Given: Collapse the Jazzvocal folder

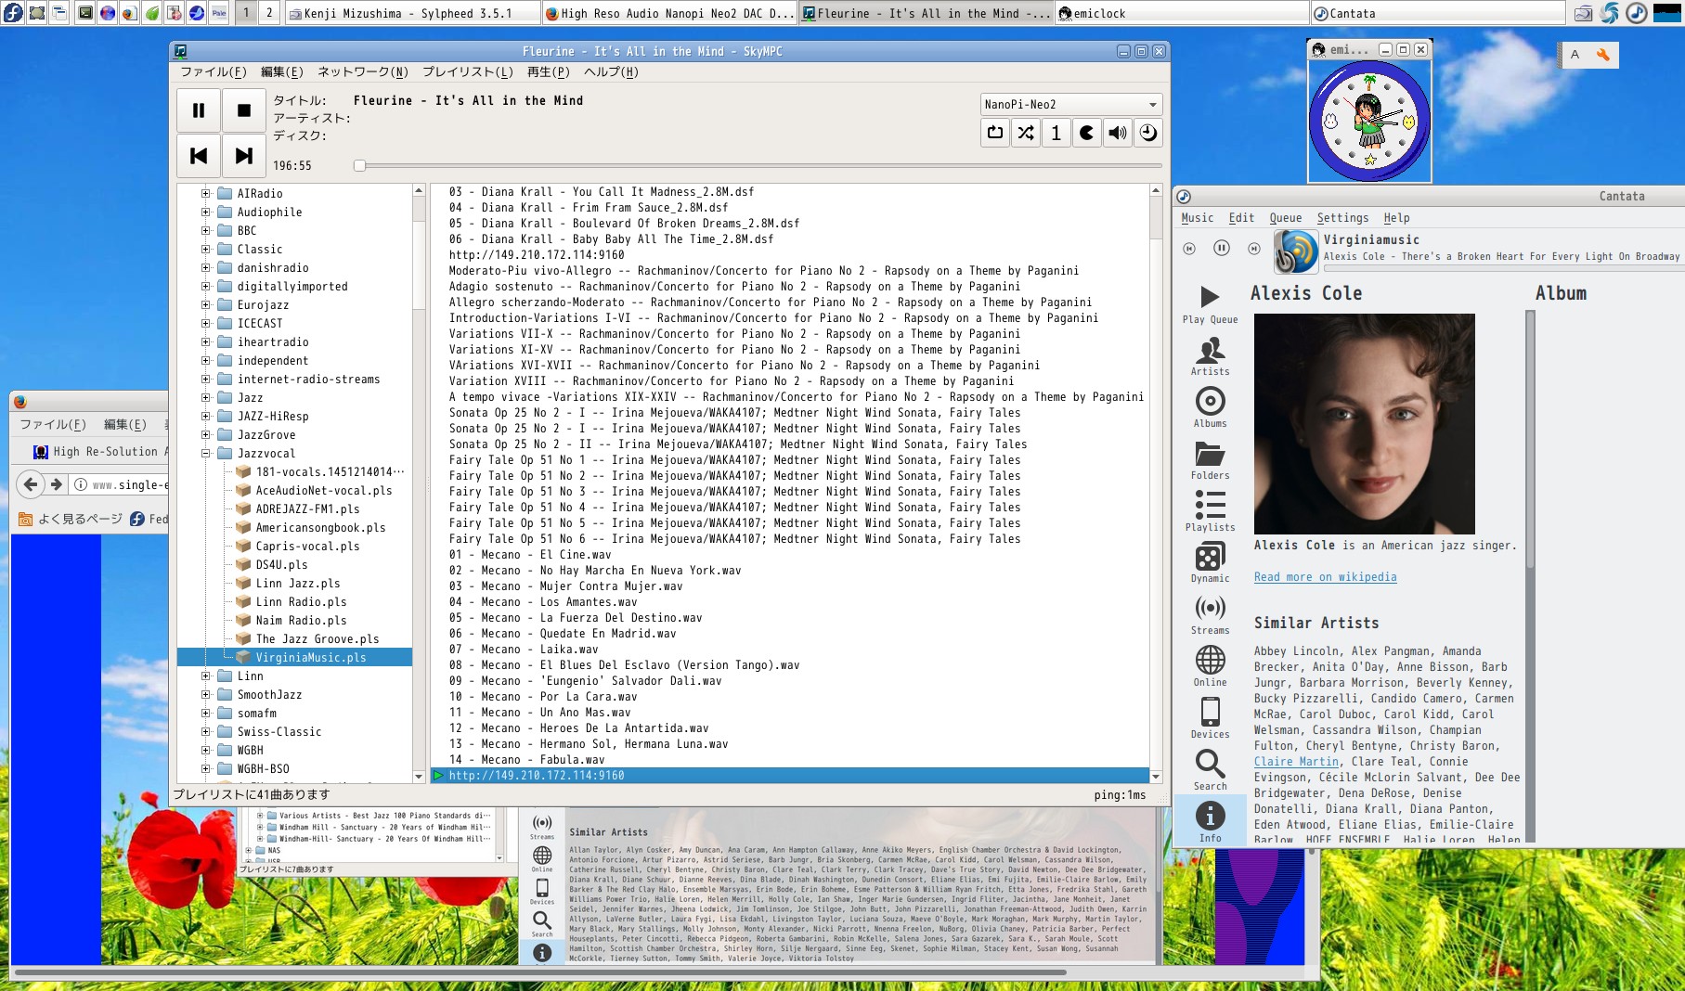Looking at the screenshot, I should point(206,454).
